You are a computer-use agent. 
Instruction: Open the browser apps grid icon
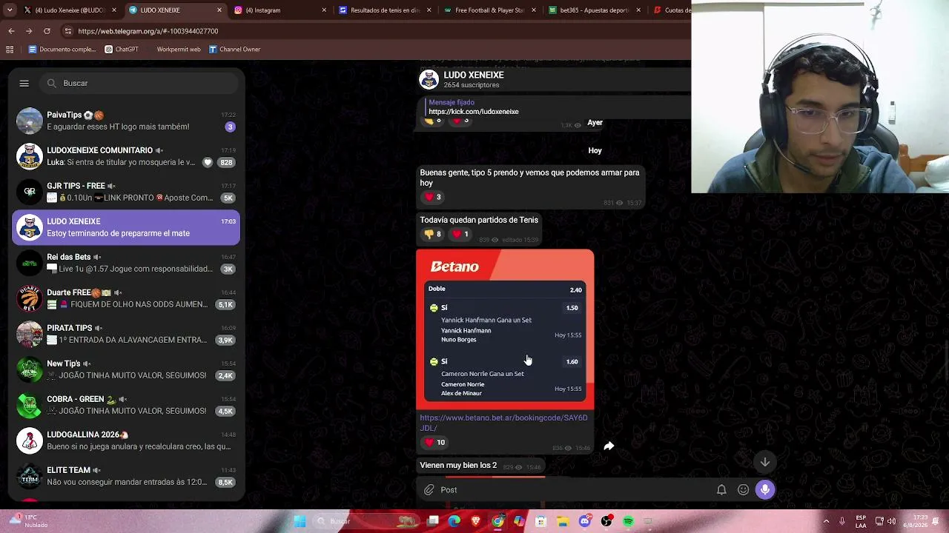(x=10, y=50)
